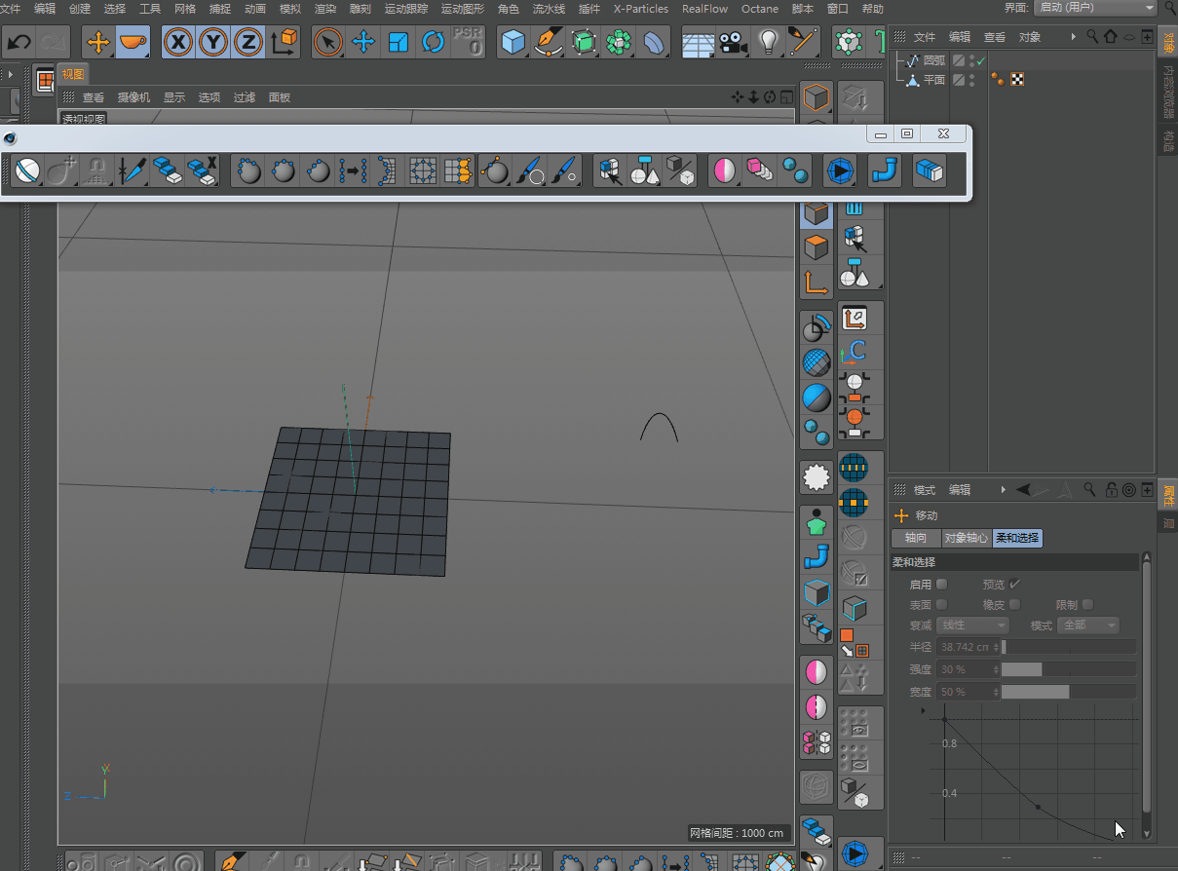Screen dimensions: 1178x871
Task: Click the attribute manager lock icon
Action: pyautogui.click(x=1111, y=490)
